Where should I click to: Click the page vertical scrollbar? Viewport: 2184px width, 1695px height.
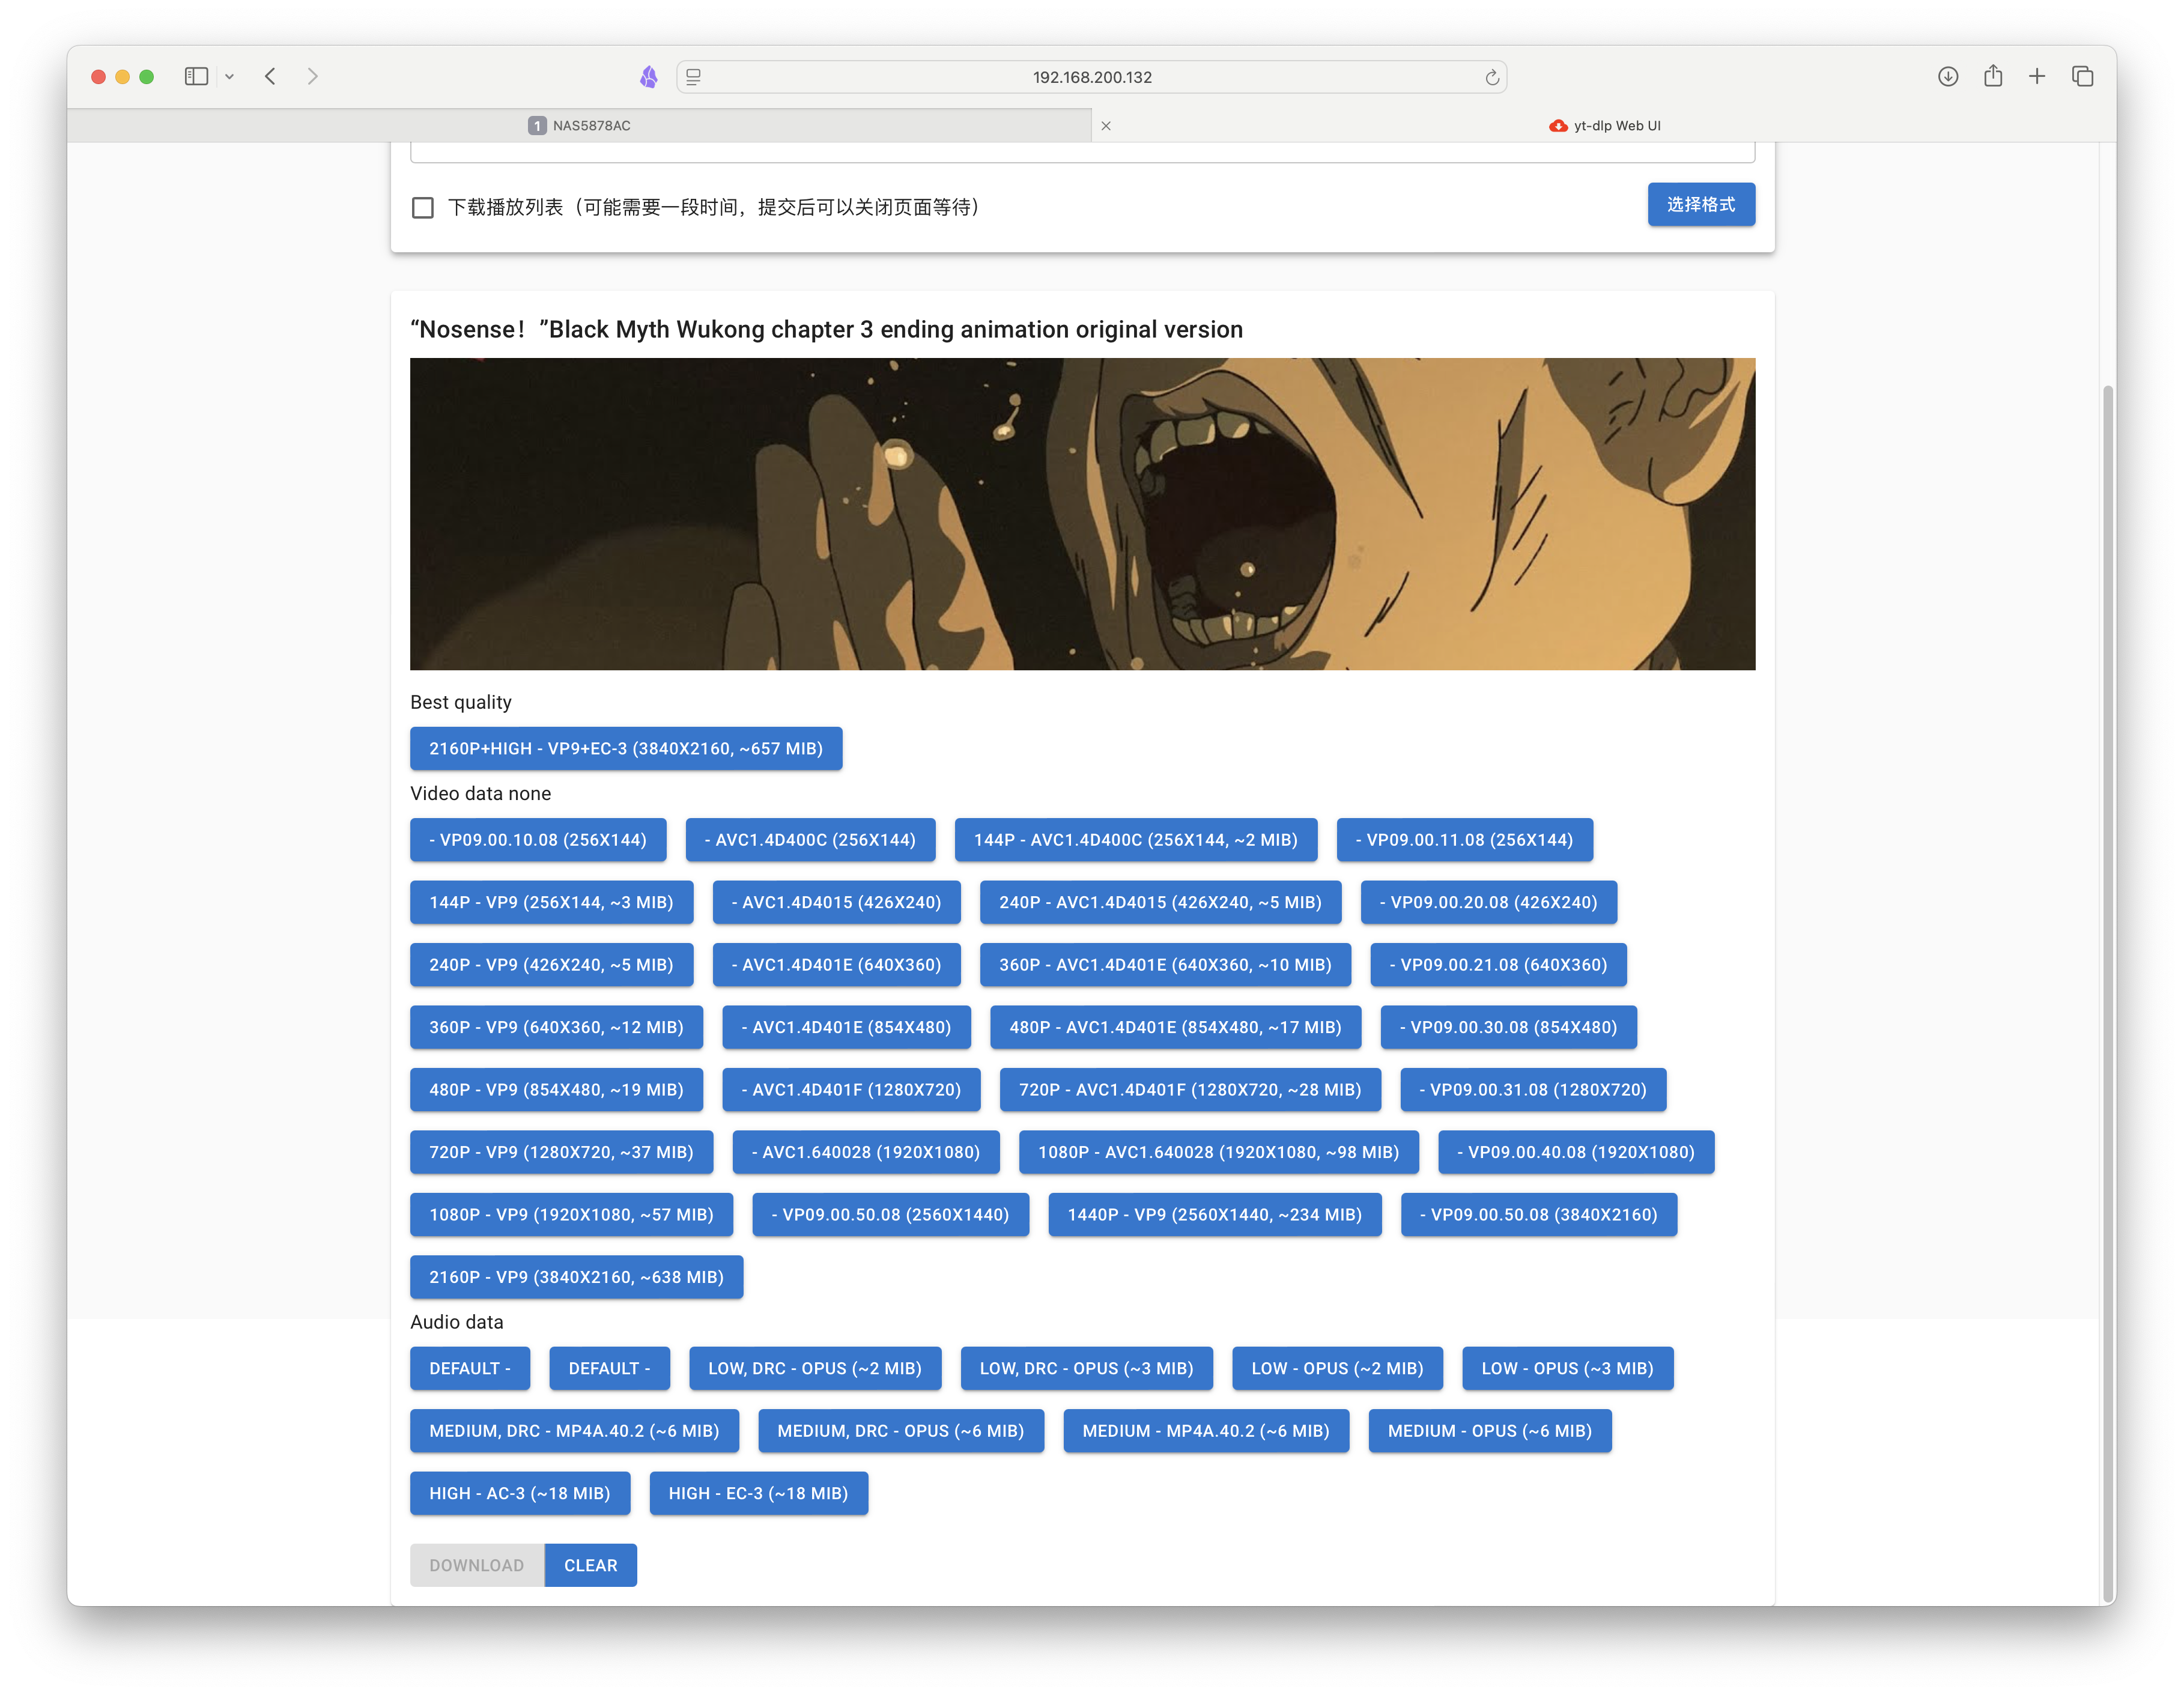[x=2108, y=995]
